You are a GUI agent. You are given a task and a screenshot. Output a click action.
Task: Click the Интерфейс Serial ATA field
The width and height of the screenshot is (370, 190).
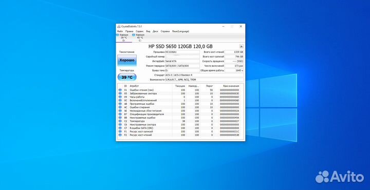coord(182,61)
